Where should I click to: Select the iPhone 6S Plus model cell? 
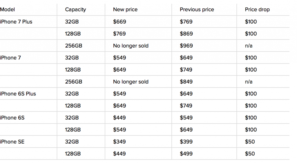(x=18, y=94)
